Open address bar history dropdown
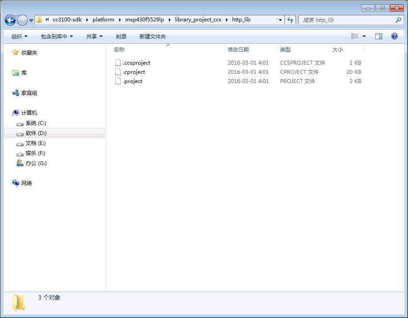Viewport: 408px width, 318px height. pos(280,20)
